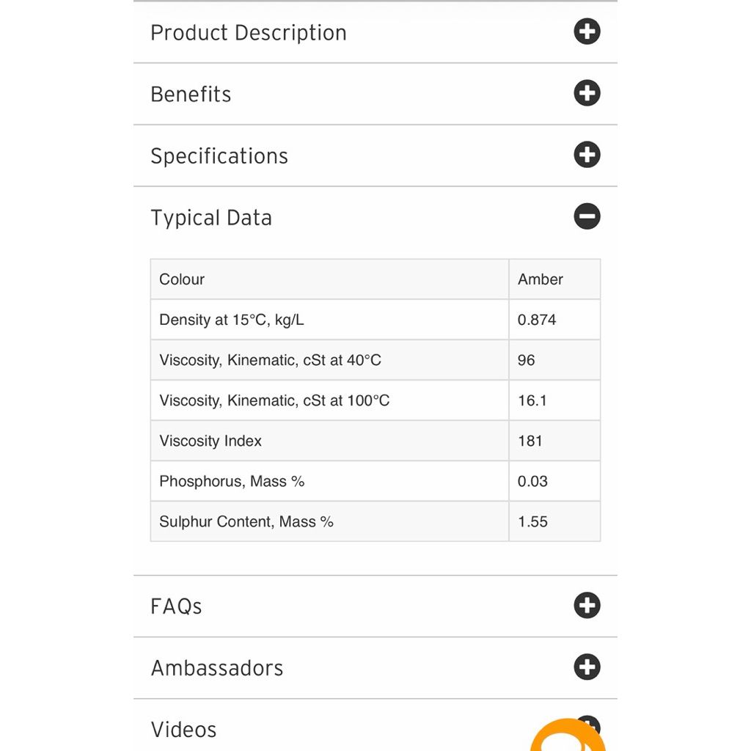Click the Density value 0.874 cell
The width and height of the screenshot is (751, 751).
tap(554, 320)
